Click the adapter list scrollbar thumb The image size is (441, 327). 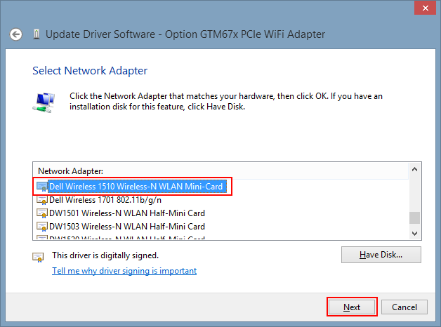pyautogui.click(x=414, y=218)
